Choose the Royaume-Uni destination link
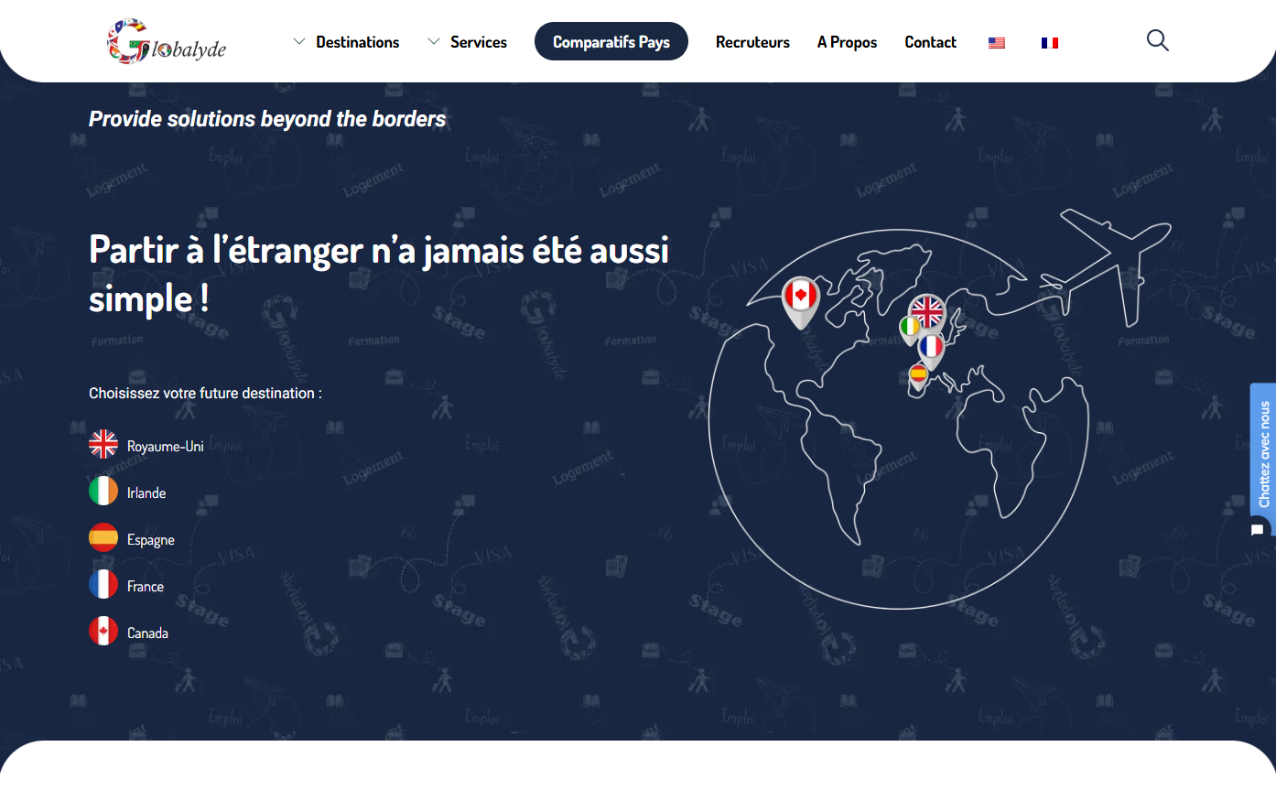Image resolution: width=1276 pixels, height=790 pixels. coord(166,447)
